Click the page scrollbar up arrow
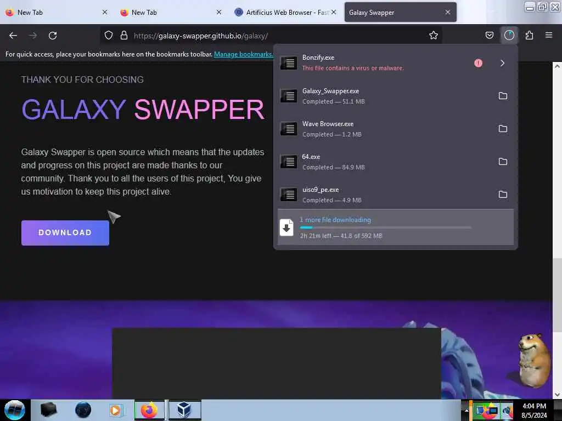562x421 pixels. (x=557, y=66)
